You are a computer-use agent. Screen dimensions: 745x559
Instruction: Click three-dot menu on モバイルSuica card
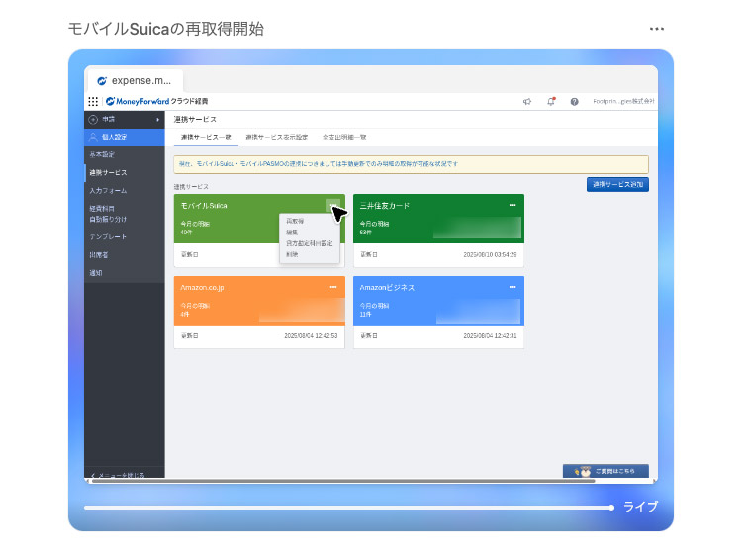click(x=333, y=206)
